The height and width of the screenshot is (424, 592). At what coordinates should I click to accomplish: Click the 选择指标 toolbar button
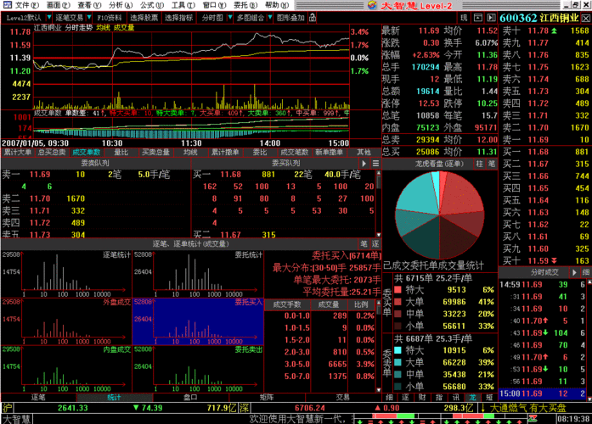pos(178,18)
